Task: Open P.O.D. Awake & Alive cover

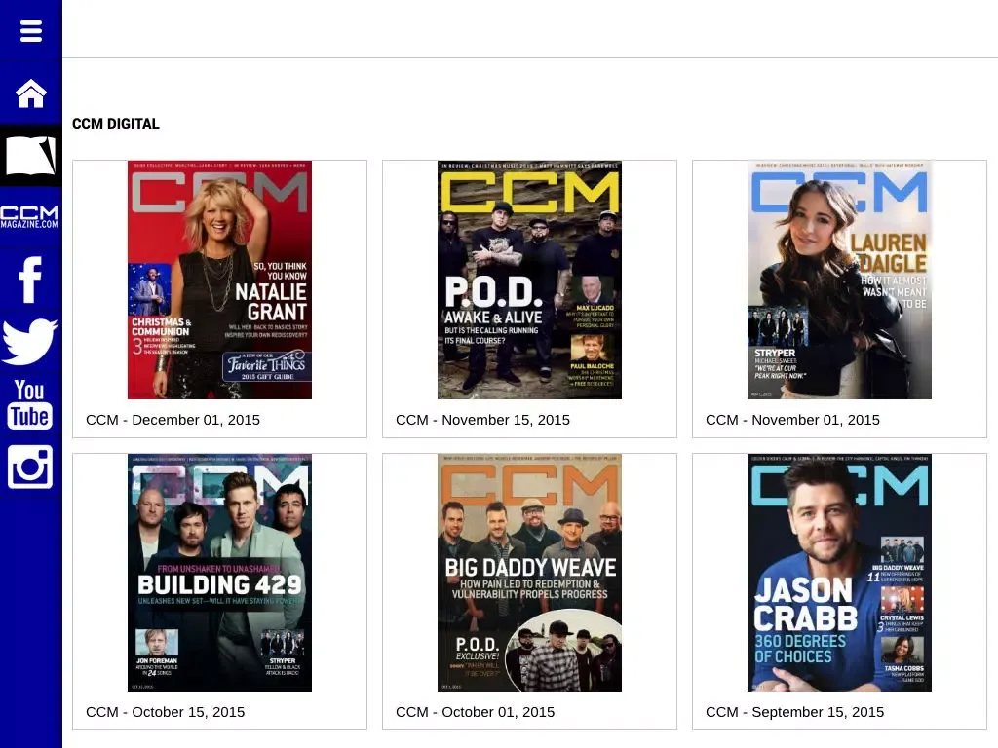Action: tap(529, 280)
